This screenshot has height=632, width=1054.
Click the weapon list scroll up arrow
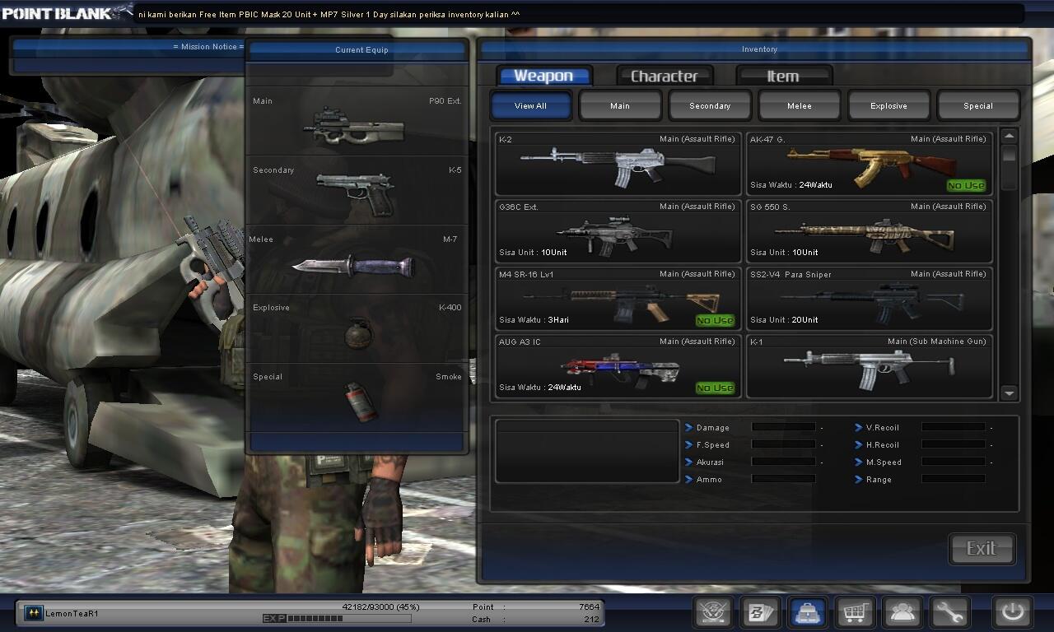click(1010, 136)
